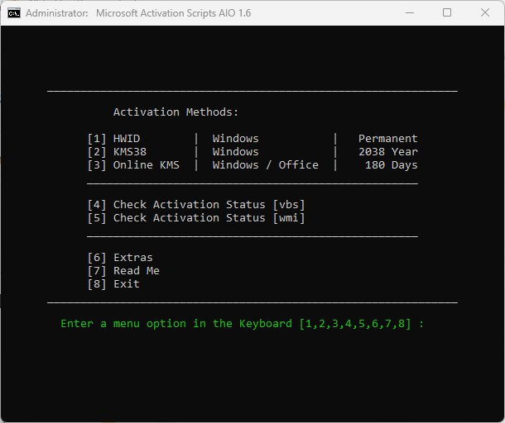Click 'Windows' text in the KMS38 row

pyautogui.click(x=235, y=152)
